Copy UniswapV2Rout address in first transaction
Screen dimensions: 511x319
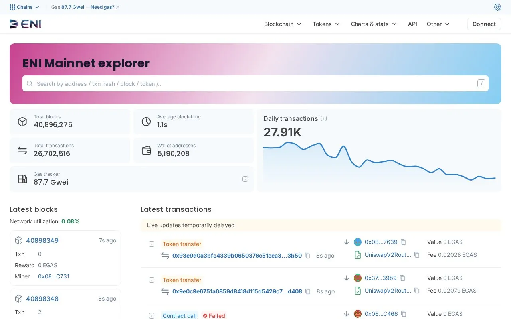tap(417, 255)
